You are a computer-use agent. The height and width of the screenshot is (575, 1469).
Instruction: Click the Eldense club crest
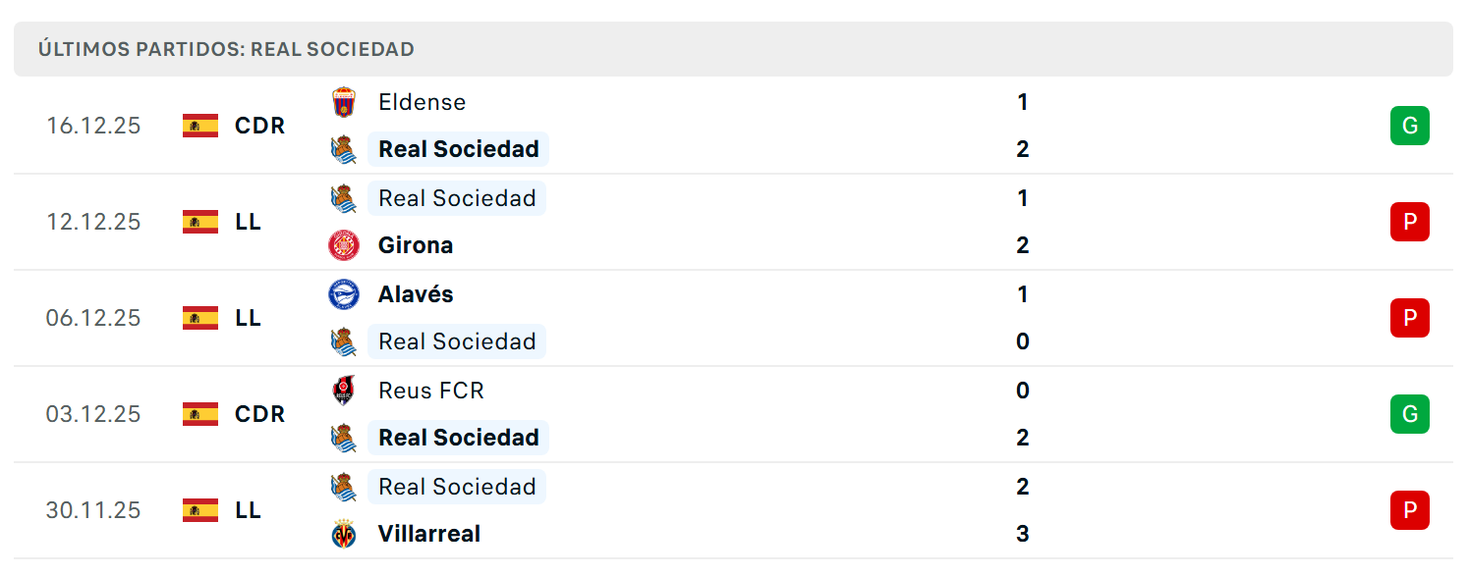[343, 102]
